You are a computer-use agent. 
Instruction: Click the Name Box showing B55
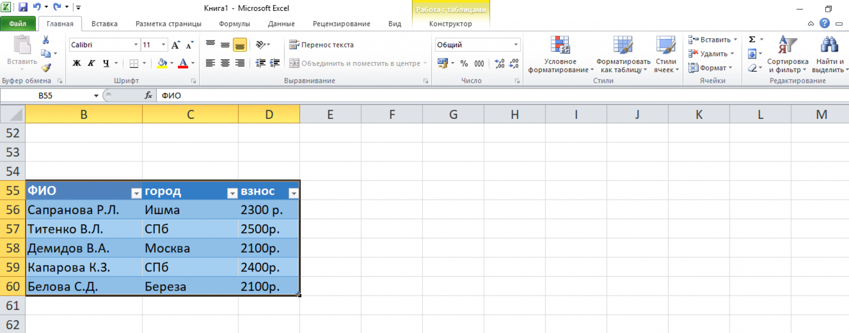(45, 95)
